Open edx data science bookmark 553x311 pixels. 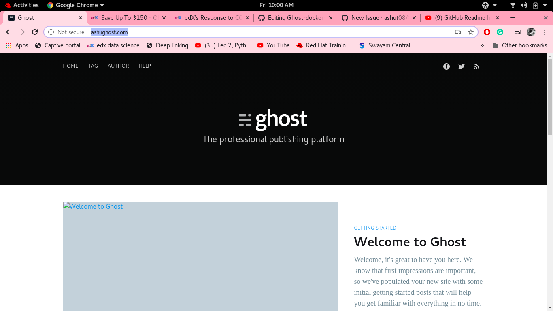point(113,45)
